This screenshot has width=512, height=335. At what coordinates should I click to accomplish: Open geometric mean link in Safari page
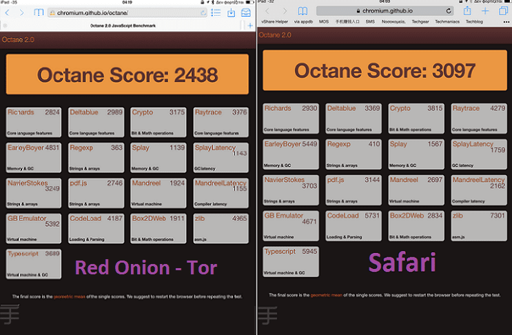pyautogui.click(x=326, y=295)
